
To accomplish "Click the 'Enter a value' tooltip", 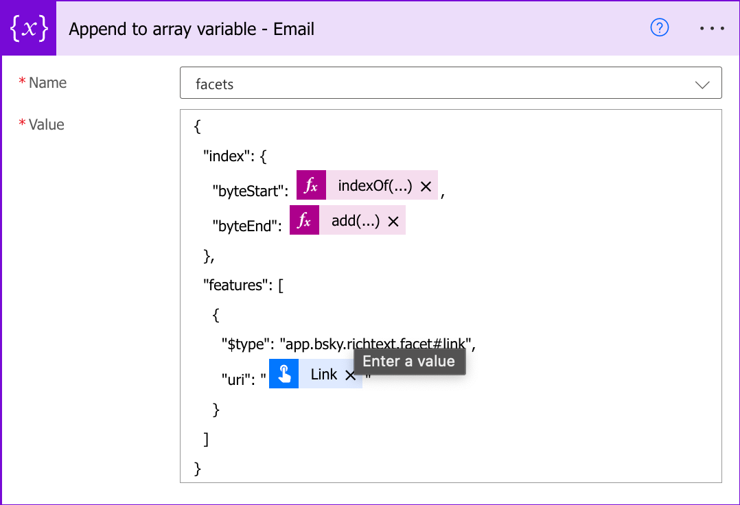I will pyautogui.click(x=409, y=361).
